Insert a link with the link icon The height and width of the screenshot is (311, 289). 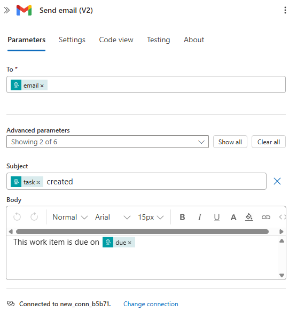(266, 217)
